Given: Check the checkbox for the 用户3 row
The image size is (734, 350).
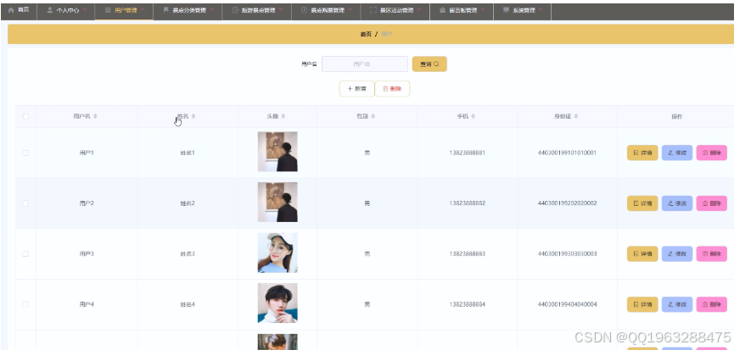Looking at the screenshot, I should point(25,253).
